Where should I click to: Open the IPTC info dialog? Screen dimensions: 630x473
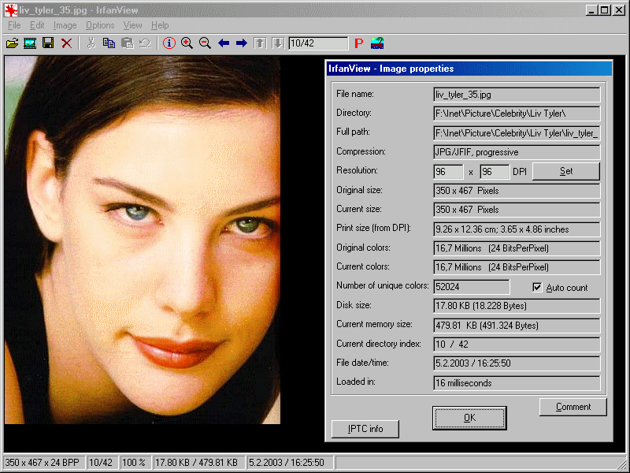367,429
